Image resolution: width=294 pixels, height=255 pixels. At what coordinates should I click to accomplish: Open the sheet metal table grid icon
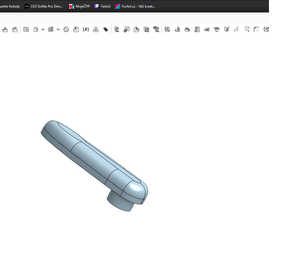tap(156, 29)
